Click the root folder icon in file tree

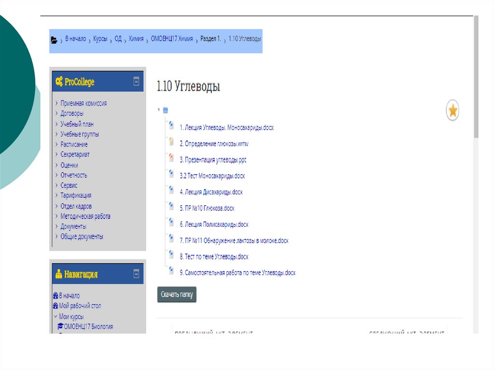[x=165, y=110]
